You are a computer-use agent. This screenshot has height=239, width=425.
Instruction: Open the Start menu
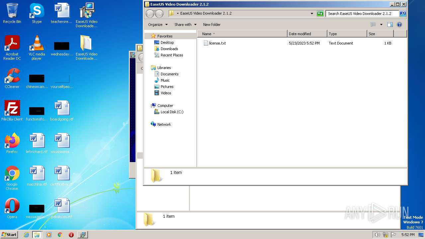[x=9, y=235]
